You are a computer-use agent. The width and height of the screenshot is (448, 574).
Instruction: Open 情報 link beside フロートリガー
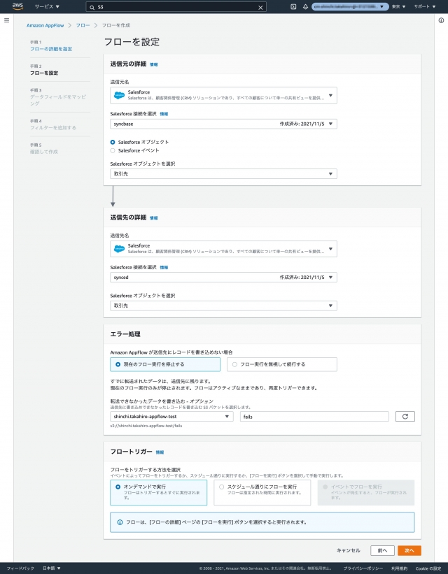click(x=160, y=452)
